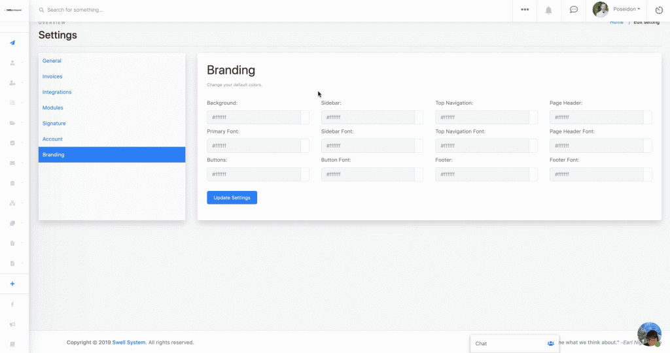Click the people icon in Chat bar
Viewport: 670px width, 353px height.
point(551,344)
